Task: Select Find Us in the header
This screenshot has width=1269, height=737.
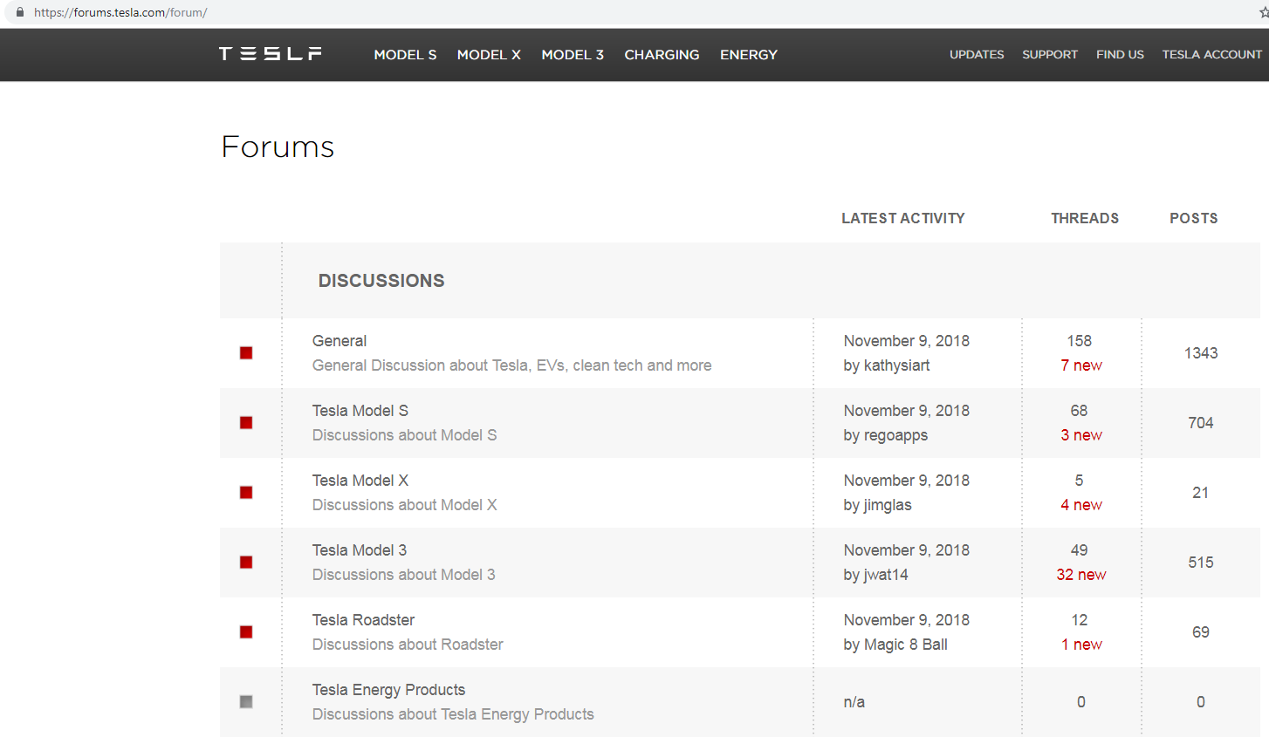Action: pos(1120,54)
